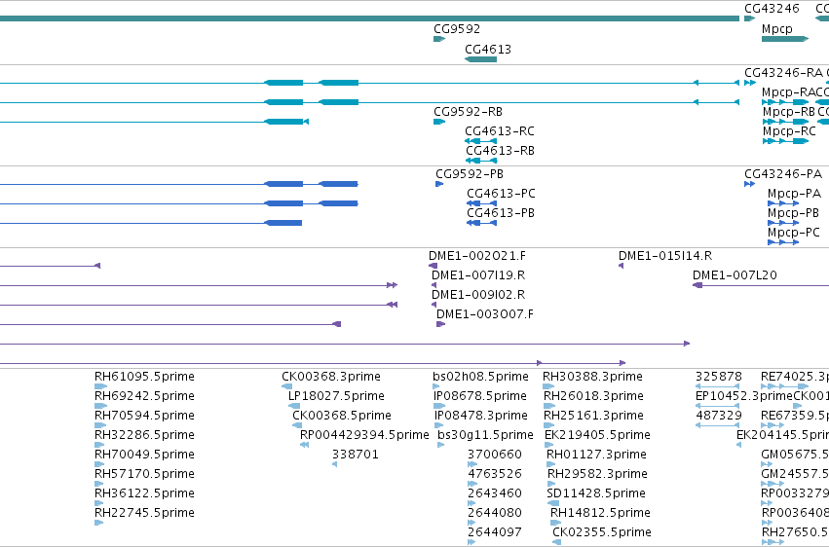Image resolution: width=829 pixels, height=547 pixels.
Task: Click the 325878 feature label
Action: coord(719,377)
